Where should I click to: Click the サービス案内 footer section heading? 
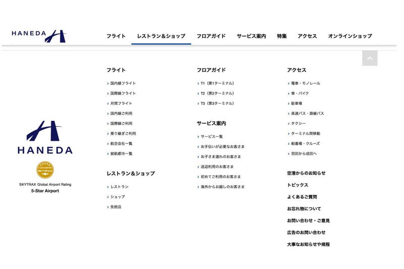point(211,123)
